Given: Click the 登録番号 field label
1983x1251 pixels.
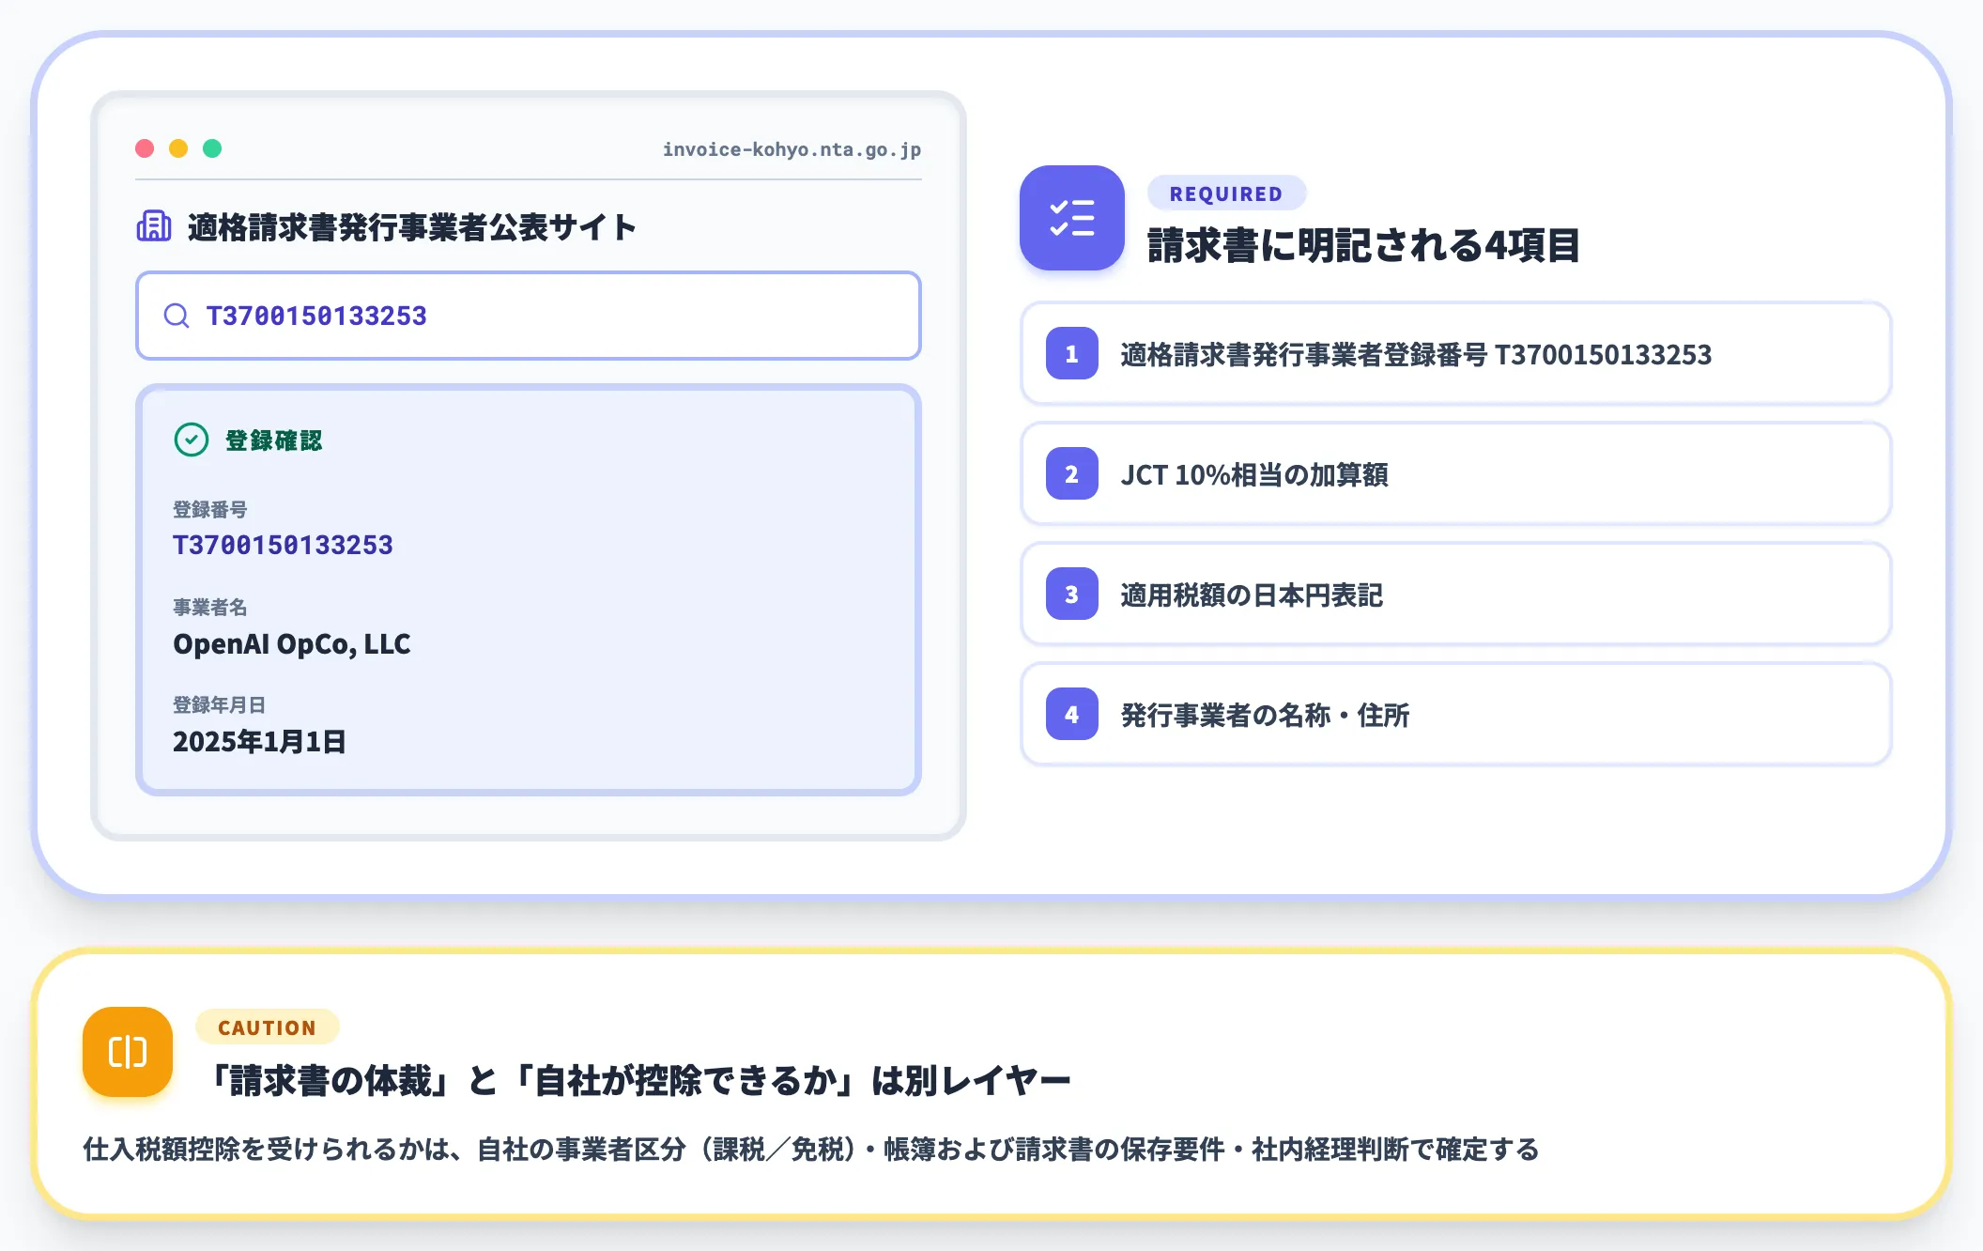Looking at the screenshot, I should point(210,509).
